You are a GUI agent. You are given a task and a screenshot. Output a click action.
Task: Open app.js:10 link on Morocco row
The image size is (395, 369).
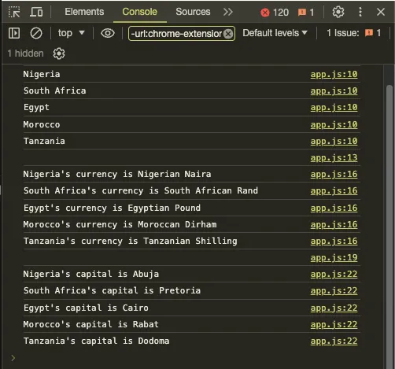(x=334, y=125)
